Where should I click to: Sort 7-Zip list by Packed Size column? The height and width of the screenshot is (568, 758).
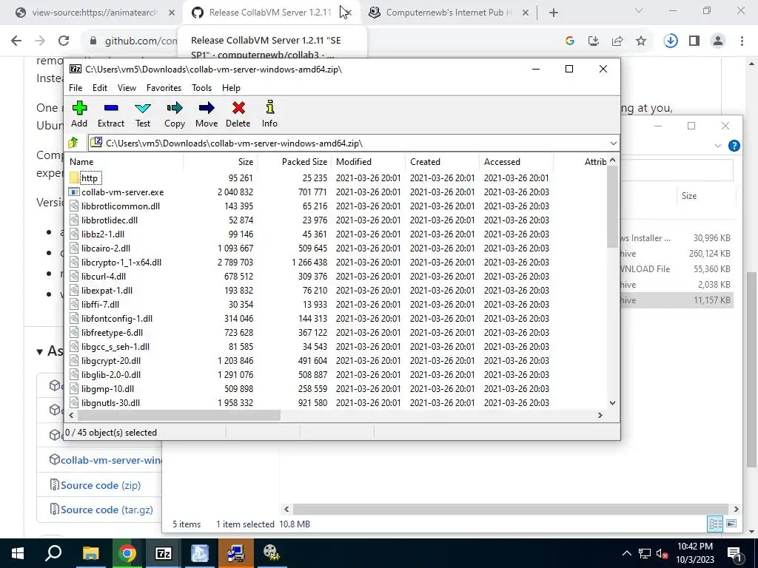294,162
